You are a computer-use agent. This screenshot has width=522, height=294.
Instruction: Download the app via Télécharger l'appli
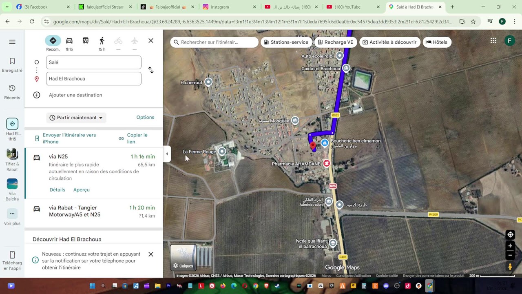(x=12, y=261)
